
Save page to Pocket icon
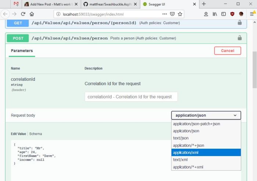[x=172, y=14]
